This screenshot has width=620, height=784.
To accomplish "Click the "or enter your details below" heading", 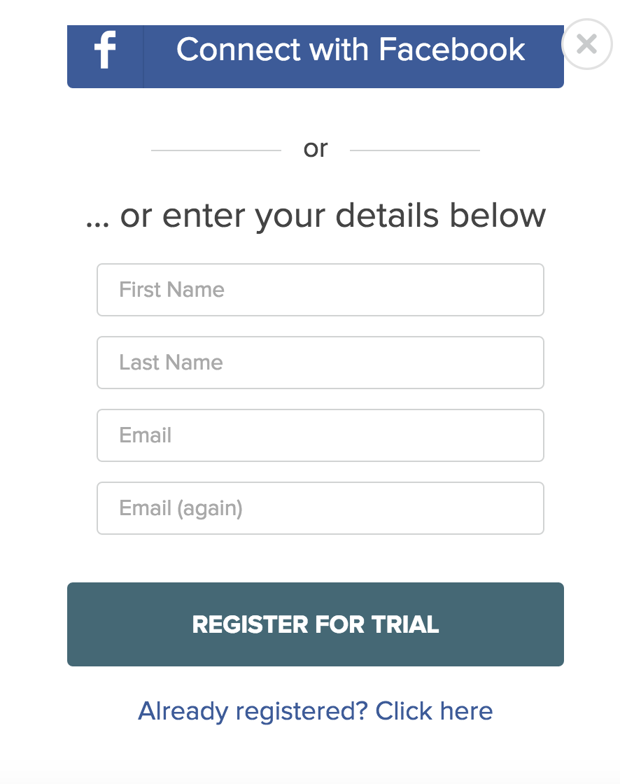I will point(316,216).
